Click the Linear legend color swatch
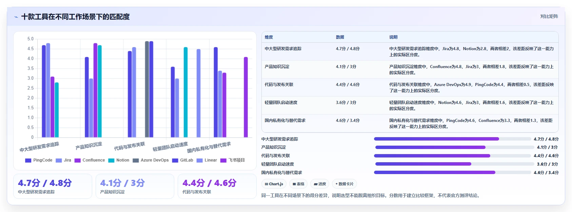 pyautogui.click(x=199, y=161)
